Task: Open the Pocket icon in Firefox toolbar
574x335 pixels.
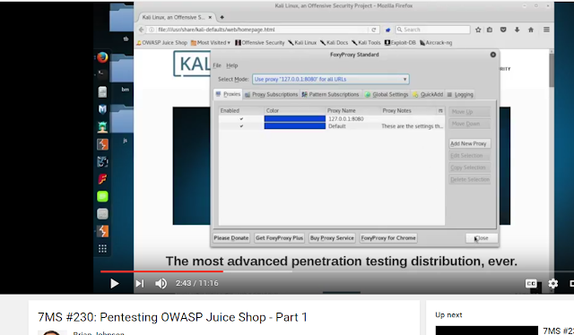Action: 503,30
